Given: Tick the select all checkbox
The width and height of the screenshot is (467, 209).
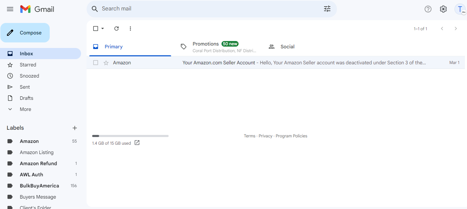Looking at the screenshot, I should (x=96, y=29).
